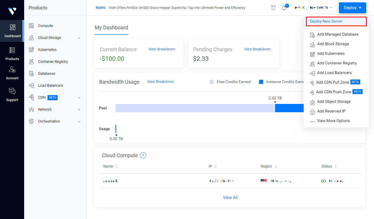
Task: Open the Account sidebar icon
Action: coord(12,70)
